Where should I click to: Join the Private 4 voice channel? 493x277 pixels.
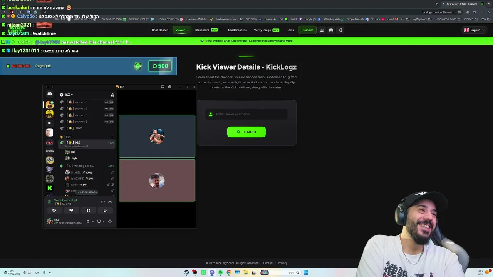[x=87, y=109]
